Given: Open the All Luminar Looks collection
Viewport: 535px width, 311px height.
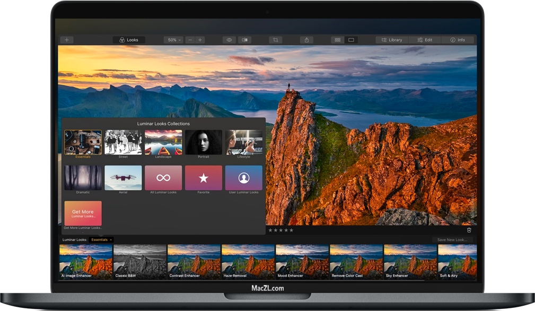Looking at the screenshot, I should click(163, 178).
